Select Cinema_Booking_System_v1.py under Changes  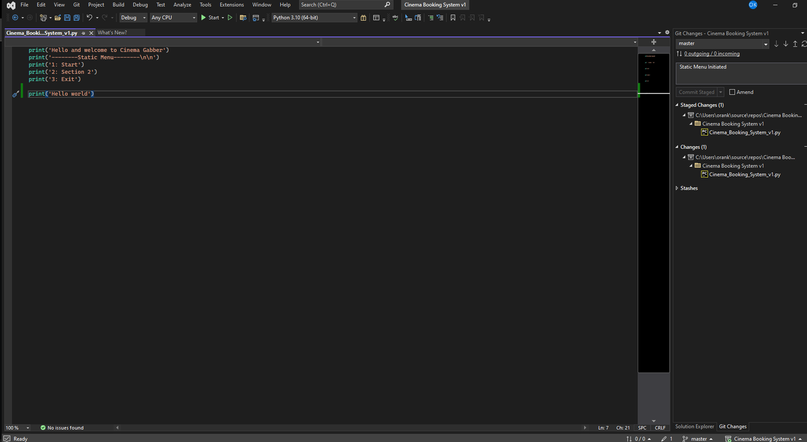745,174
